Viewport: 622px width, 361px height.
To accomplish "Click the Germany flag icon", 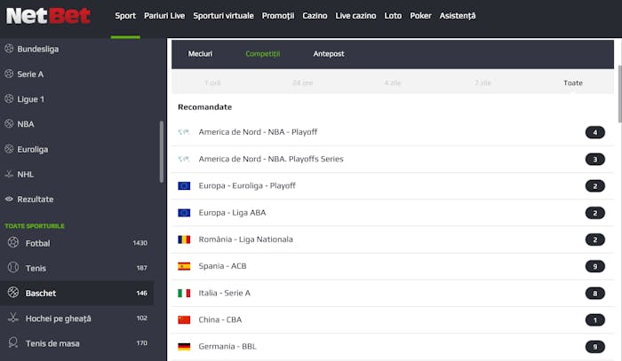I will (184, 346).
